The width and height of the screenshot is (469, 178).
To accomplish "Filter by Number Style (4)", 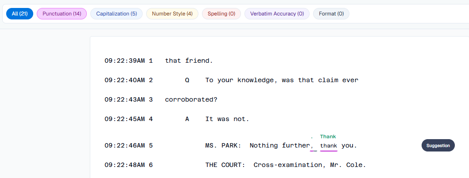I will [172, 14].
